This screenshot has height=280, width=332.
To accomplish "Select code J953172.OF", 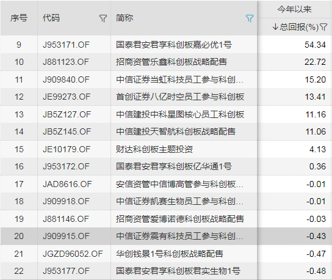I will (x=66, y=166).
